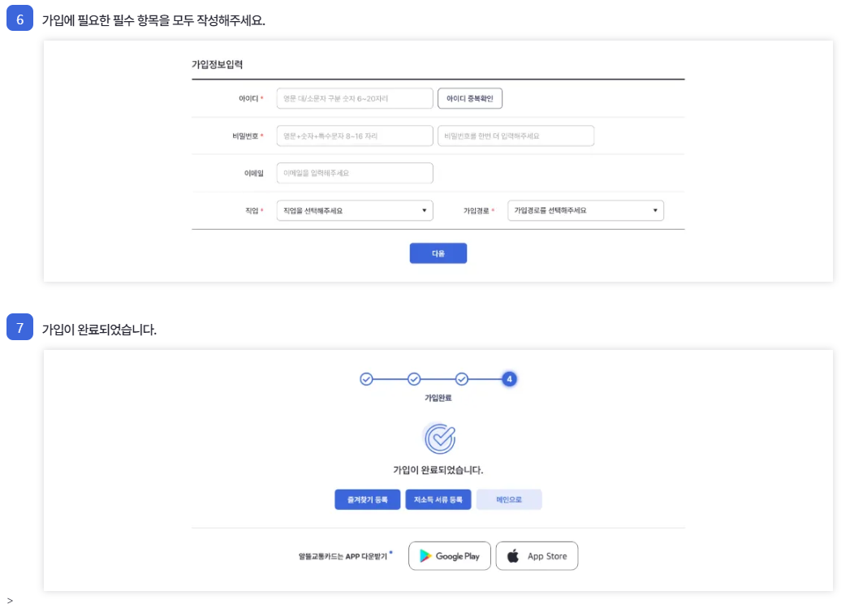The width and height of the screenshot is (850, 604).
Task: Click the second completed step checkmark
Action: [414, 378]
